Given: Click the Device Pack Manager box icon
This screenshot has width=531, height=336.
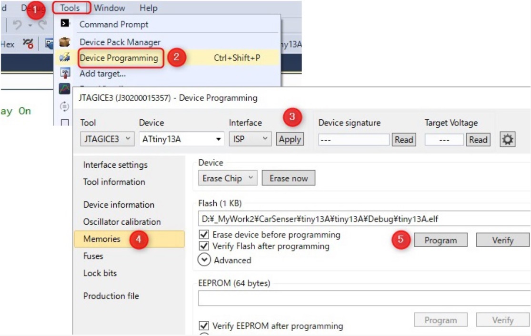Looking at the screenshot, I should point(65,42).
